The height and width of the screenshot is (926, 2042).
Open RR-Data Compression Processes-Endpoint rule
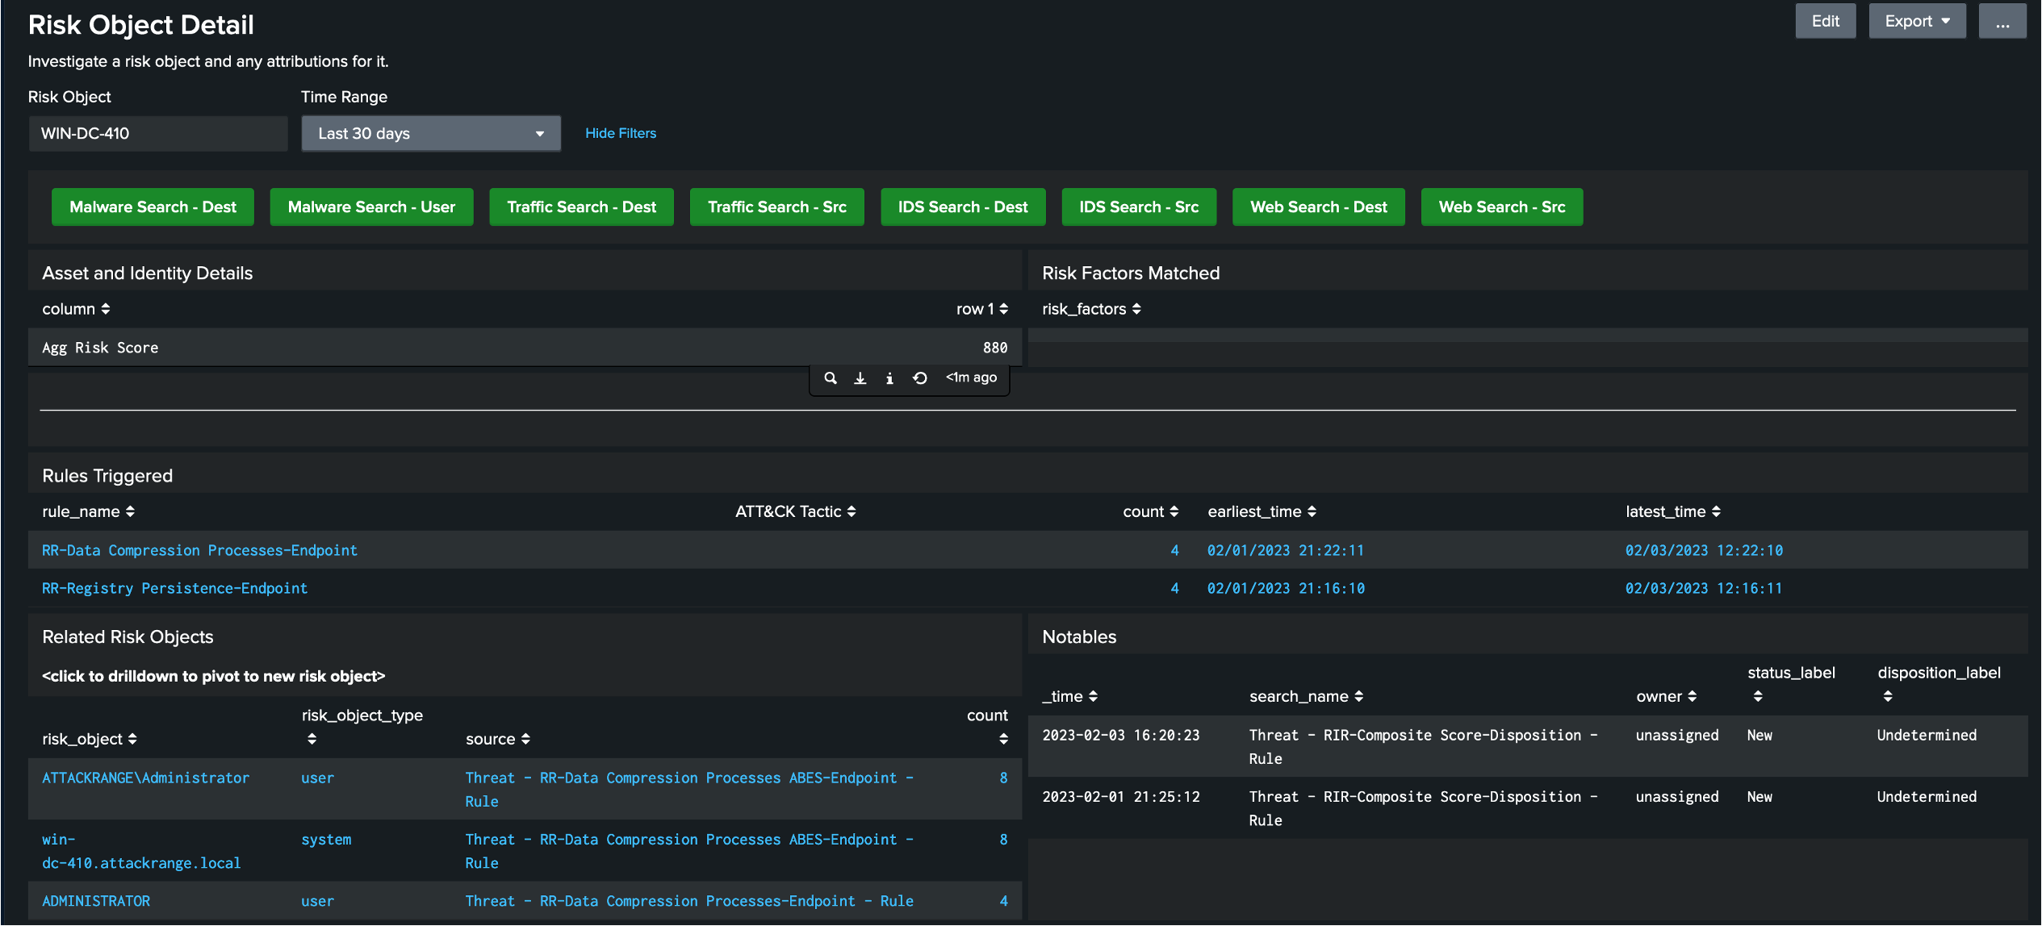tap(199, 550)
